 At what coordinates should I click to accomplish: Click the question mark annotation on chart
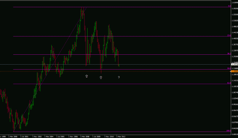point(119,78)
